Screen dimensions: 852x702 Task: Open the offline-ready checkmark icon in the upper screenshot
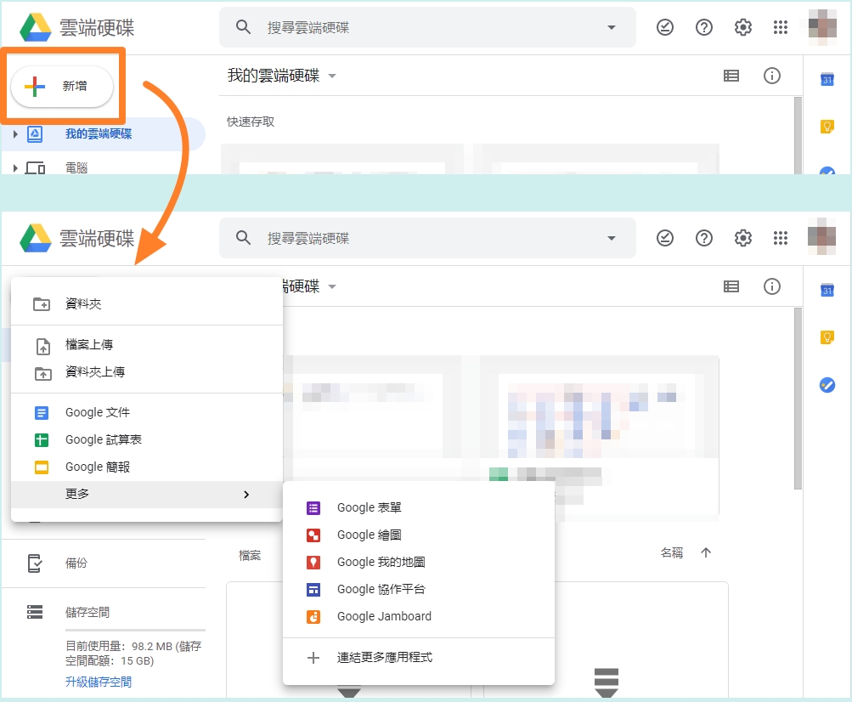click(664, 27)
